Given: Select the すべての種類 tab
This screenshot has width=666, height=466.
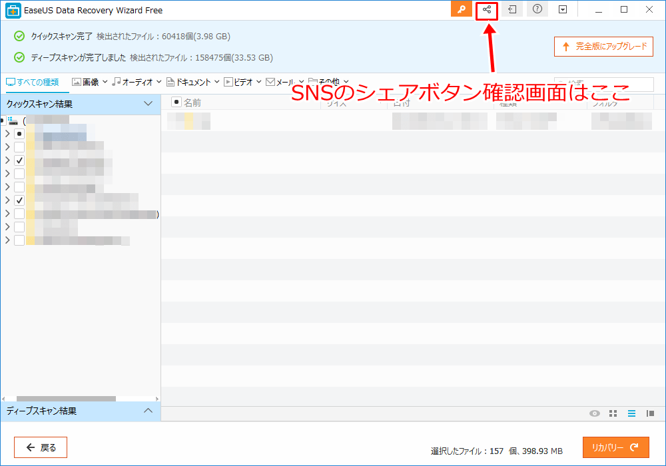Looking at the screenshot, I should (x=32, y=82).
